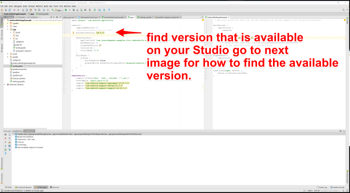This screenshot has width=350, height=193.
Task: Click the green Run app play icon
Action: point(66,10)
